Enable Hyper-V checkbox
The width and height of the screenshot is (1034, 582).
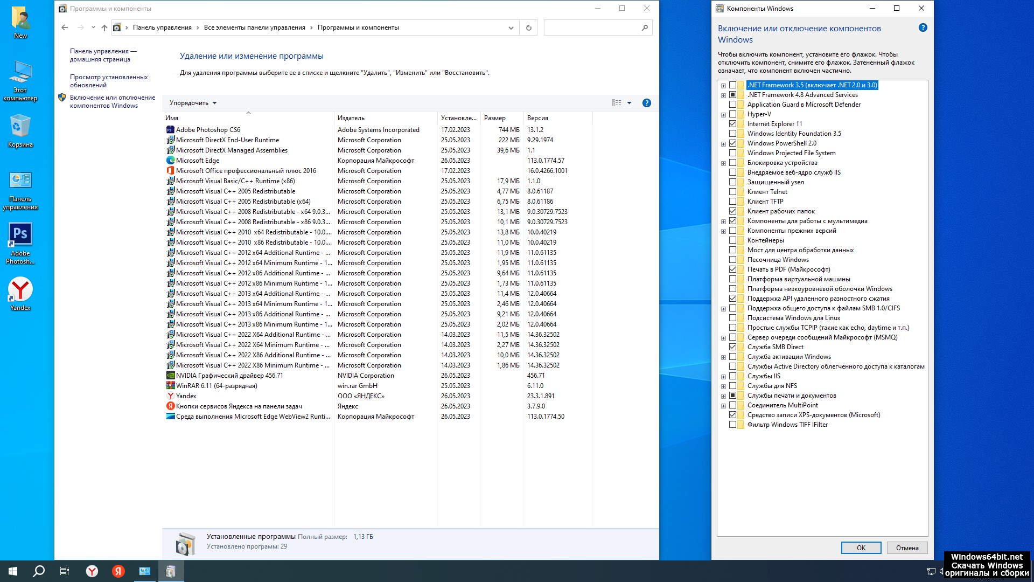(732, 114)
